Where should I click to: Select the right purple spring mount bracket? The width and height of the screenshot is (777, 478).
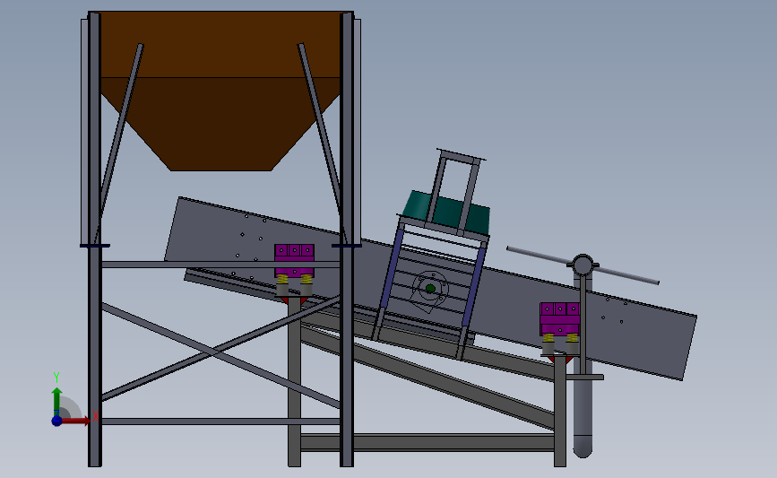click(x=560, y=319)
